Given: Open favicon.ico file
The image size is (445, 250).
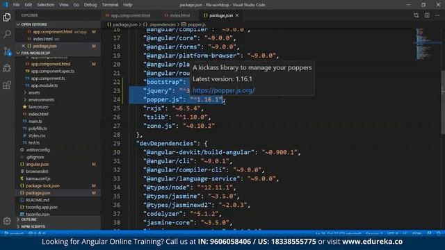Looking at the screenshot, I should pyautogui.click(x=38, y=107).
